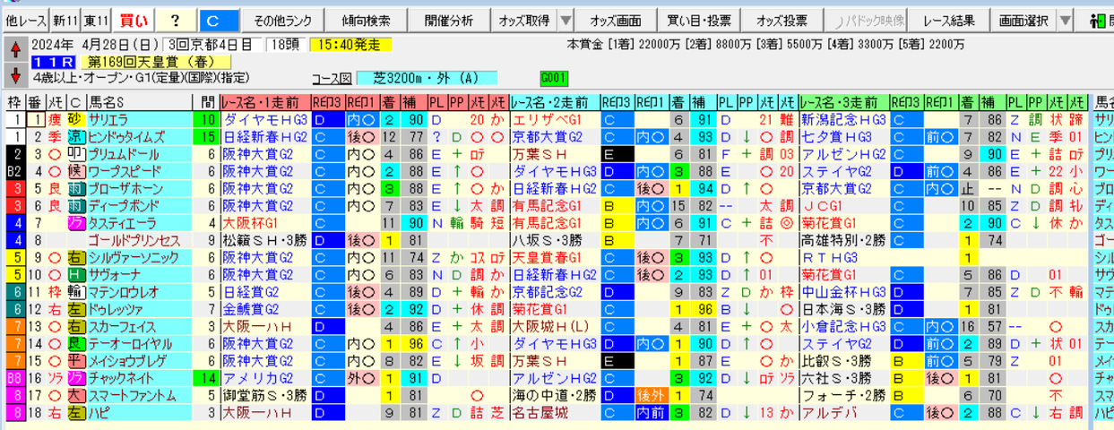
Task: Toggle the 買い button
Action: coord(134,21)
